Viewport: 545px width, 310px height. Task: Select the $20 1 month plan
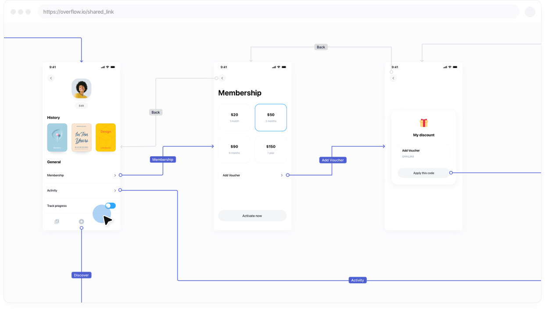pyautogui.click(x=234, y=117)
